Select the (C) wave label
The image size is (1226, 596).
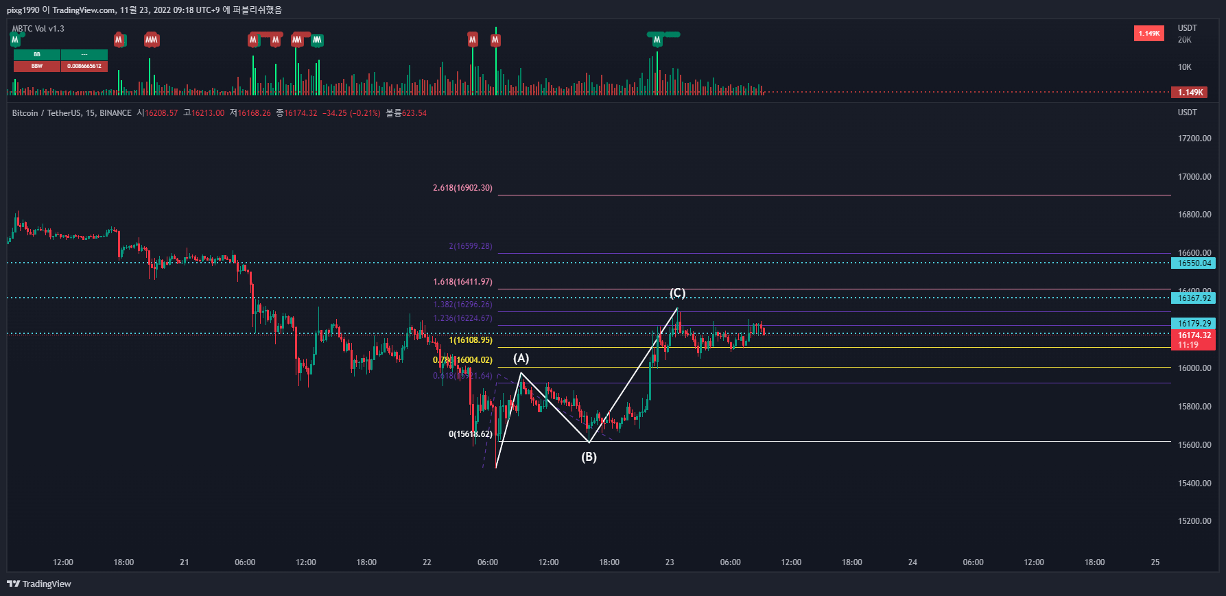click(x=678, y=293)
